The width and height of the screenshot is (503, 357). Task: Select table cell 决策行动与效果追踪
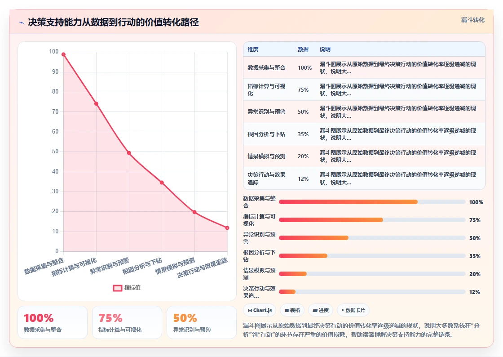[x=266, y=178]
